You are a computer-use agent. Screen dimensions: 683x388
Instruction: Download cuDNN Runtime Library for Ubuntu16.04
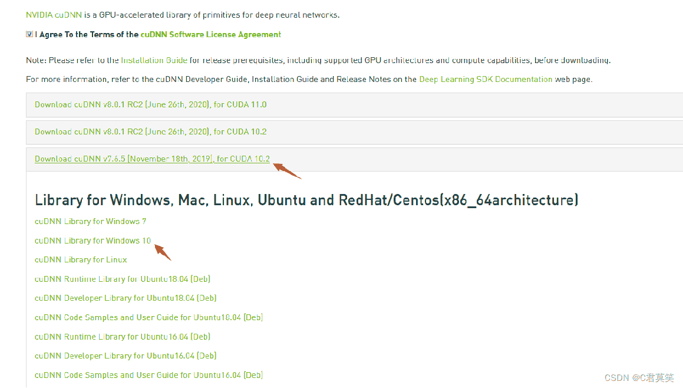click(x=123, y=337)
